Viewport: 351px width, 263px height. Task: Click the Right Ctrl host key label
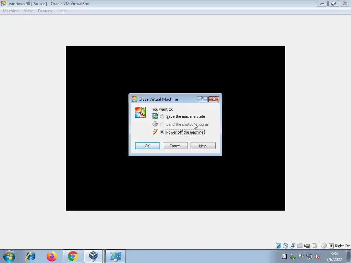[342, 246]
